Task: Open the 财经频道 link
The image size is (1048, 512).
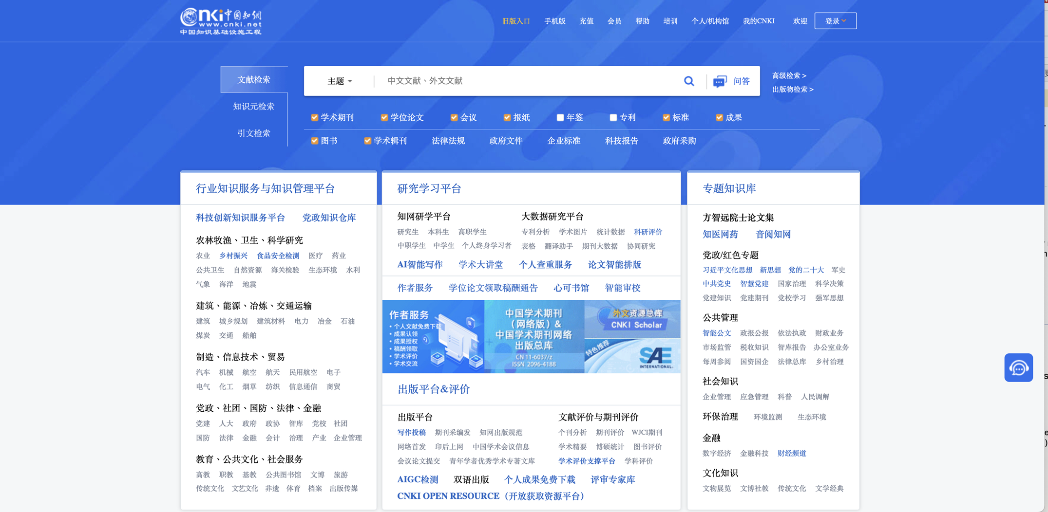Action: 792,454
